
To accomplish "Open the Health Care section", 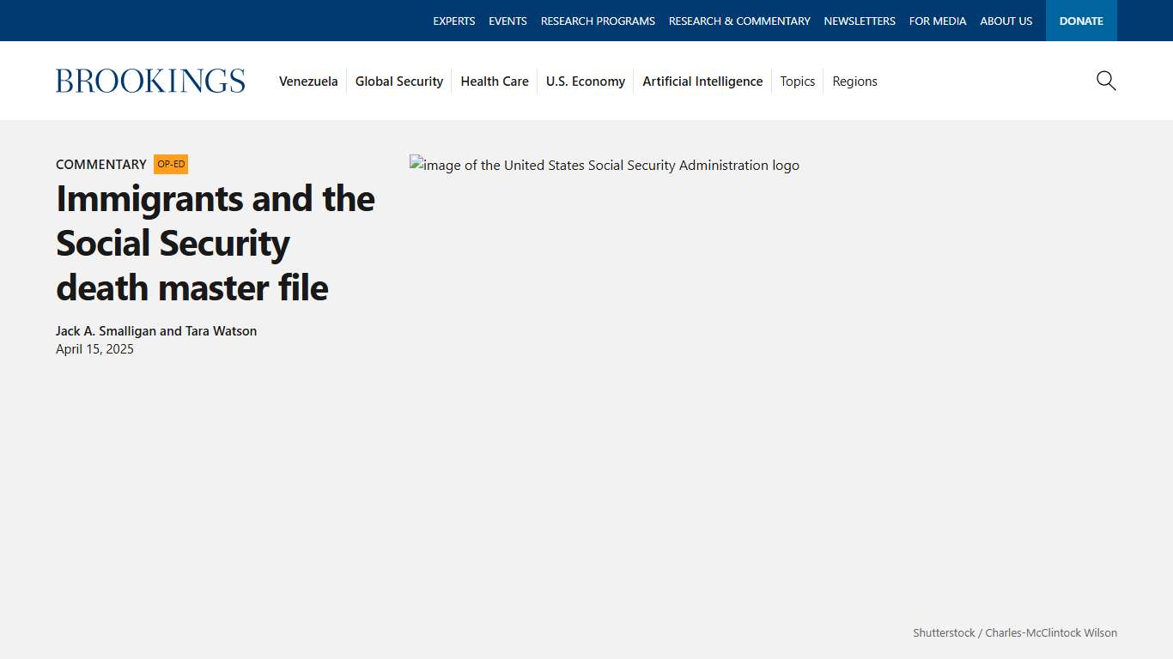I will (x=495, y=81).
